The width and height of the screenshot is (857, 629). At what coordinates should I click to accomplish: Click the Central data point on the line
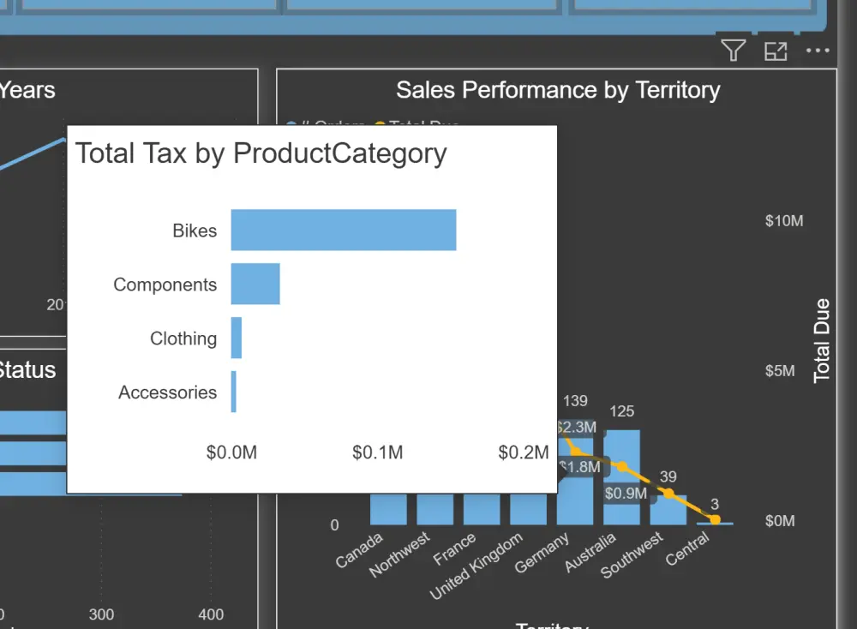715,519
